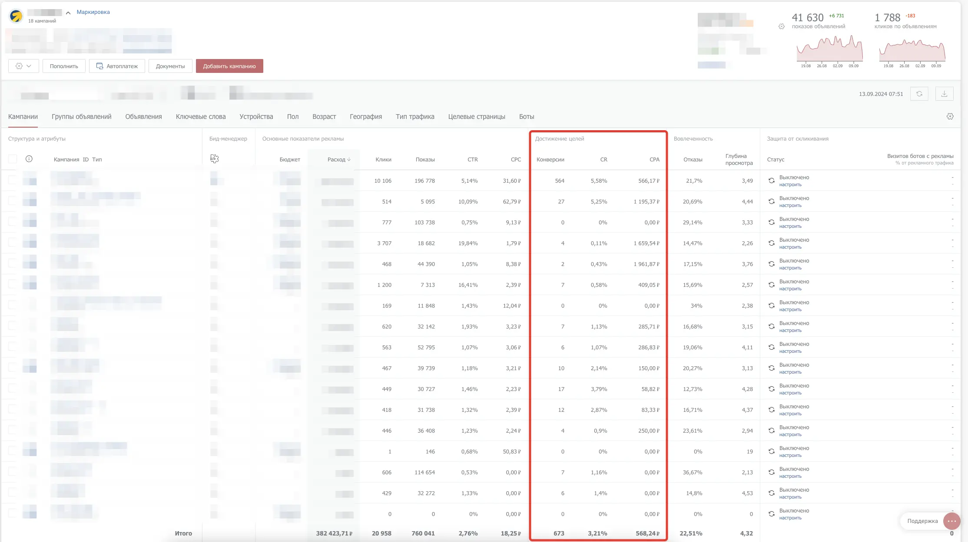Click the Поддержка support label
968x542 pixels.
click(x=922, y=521)
